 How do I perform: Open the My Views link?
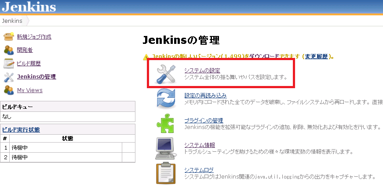tap(30, 90)
